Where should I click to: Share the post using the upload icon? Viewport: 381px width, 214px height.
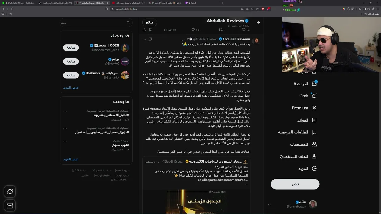pyautogui.click(x=144, y=30)
